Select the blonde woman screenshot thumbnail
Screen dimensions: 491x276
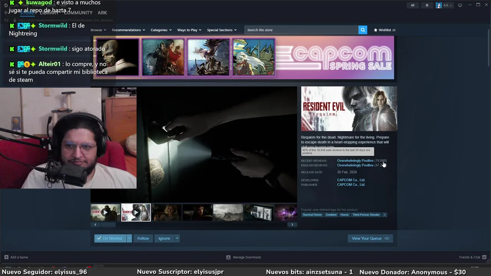click(x=166, y=212)
